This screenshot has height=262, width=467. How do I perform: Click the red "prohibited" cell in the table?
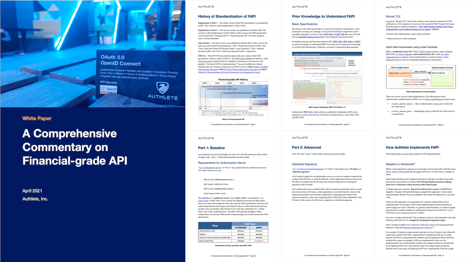[259, 241]
